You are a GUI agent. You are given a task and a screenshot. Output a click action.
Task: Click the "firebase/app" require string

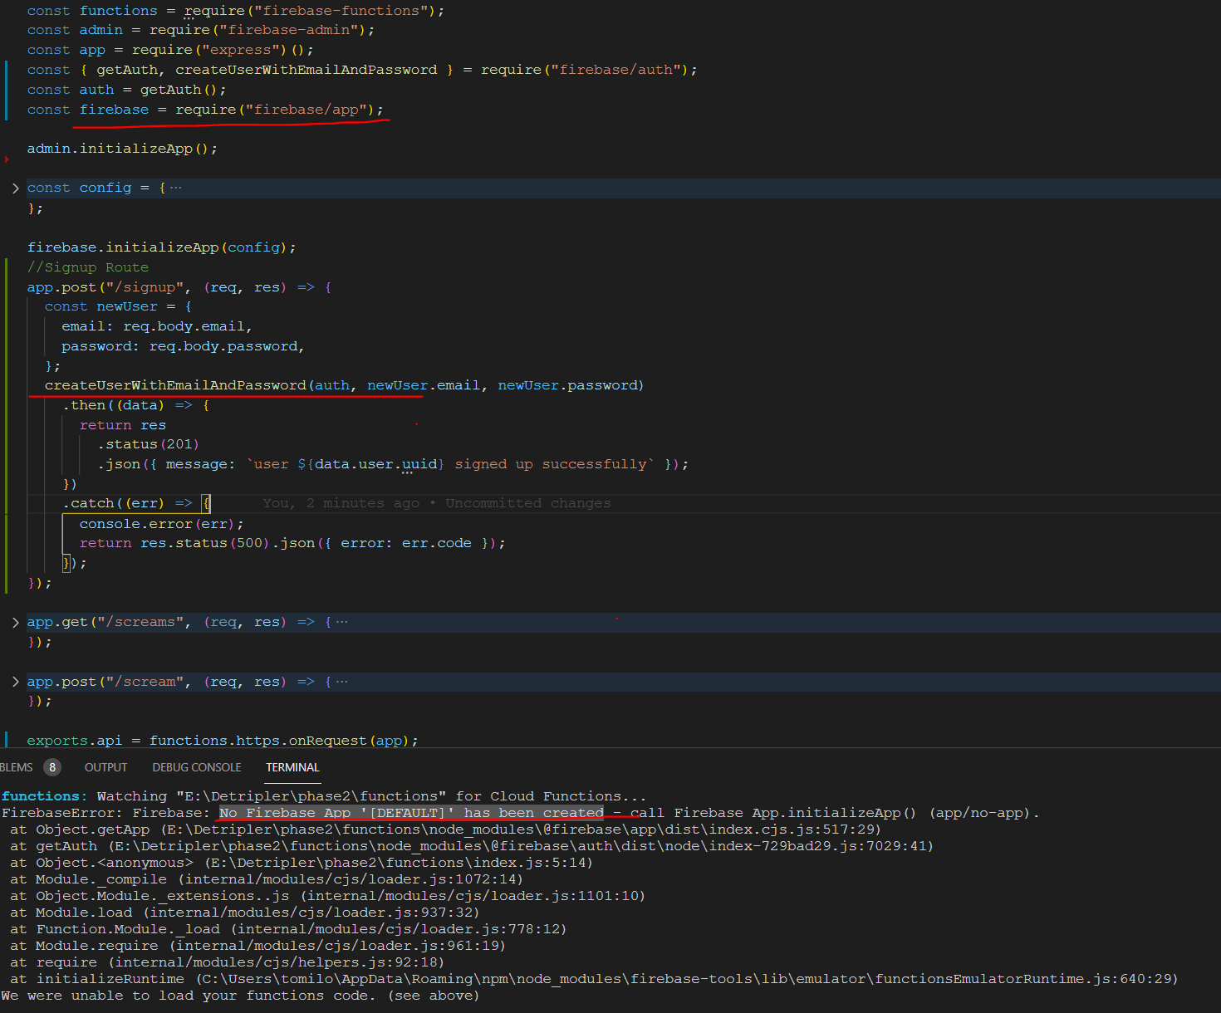click(x=306, y=110)
